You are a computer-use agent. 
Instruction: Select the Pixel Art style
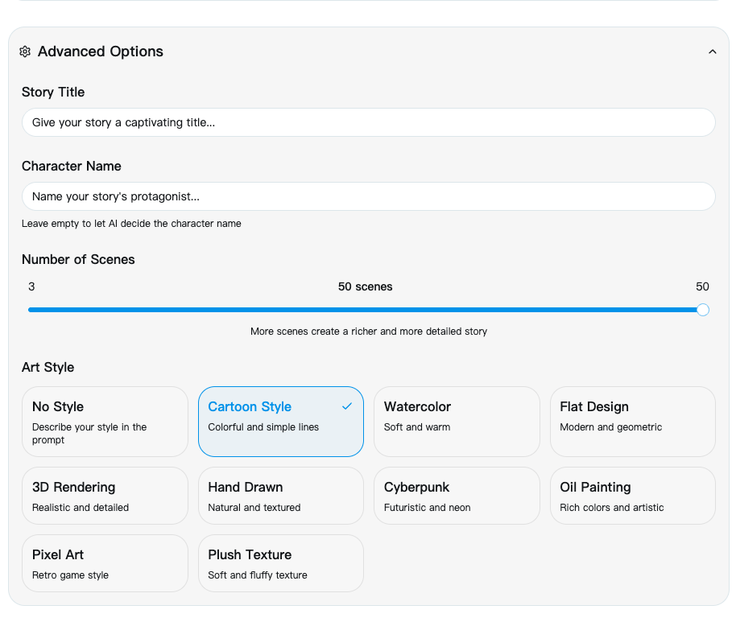pyautogui.click(x=105, y=563)
